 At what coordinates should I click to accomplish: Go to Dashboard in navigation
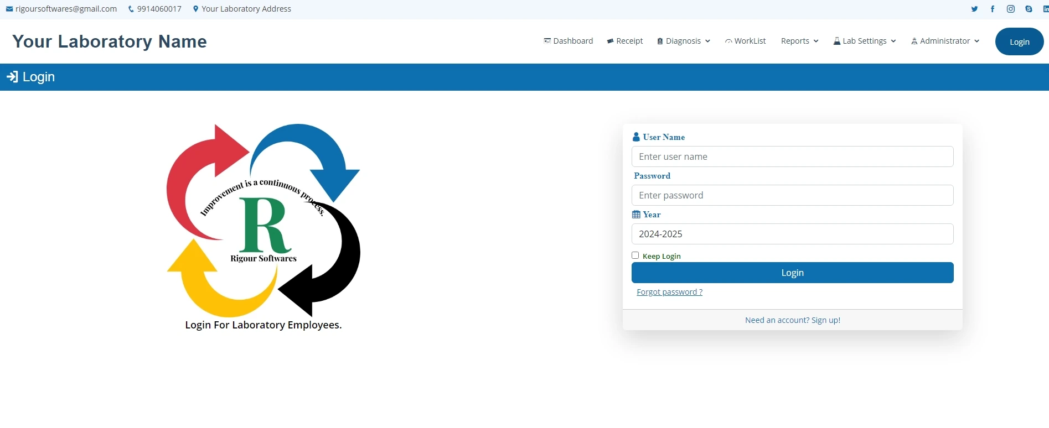[569, 41]
